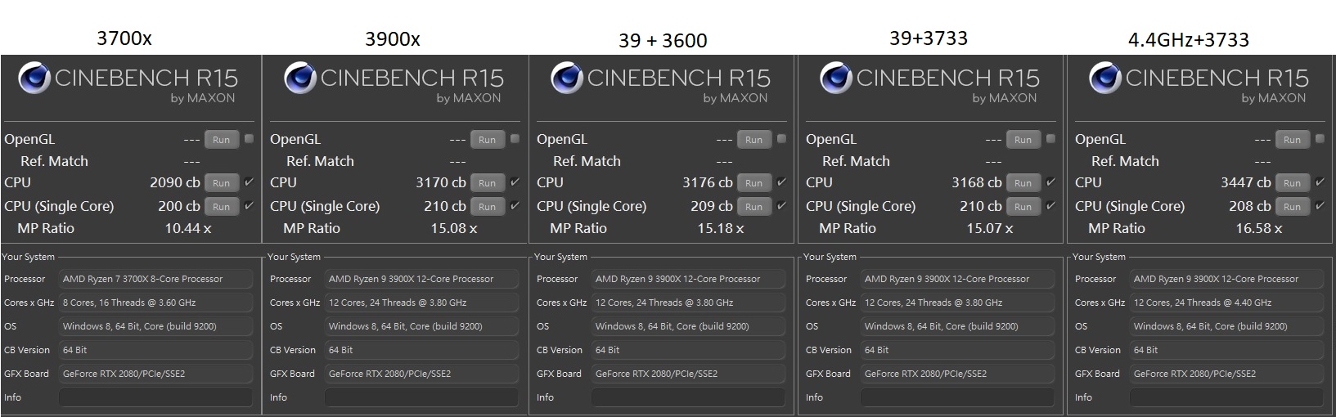Enable the OpenGL checkbox in the 3900x panel

tap(515, 139)
